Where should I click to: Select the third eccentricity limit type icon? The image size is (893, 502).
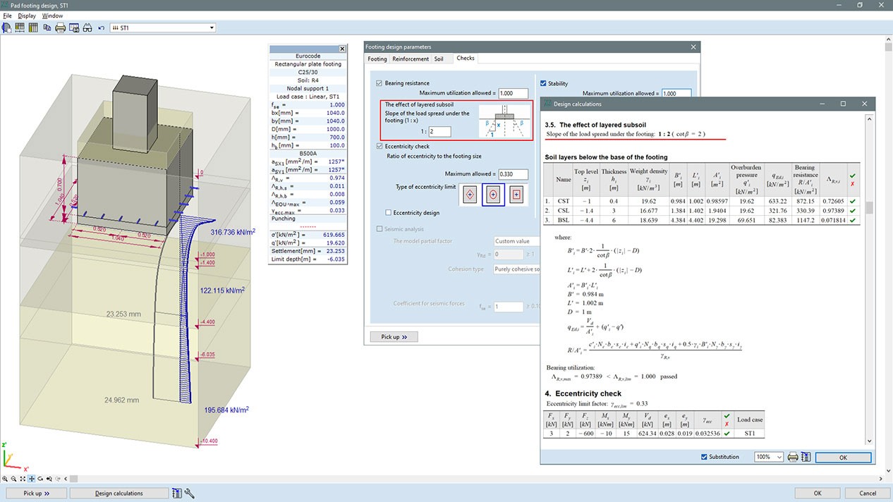[516, 194]
